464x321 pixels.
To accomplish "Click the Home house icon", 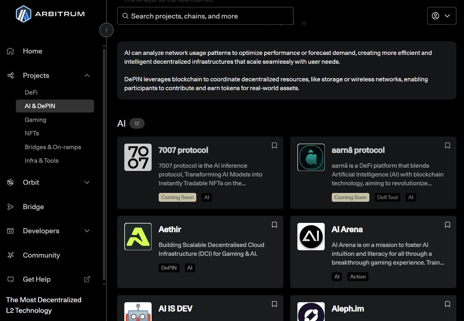I will [x=10, y=51].
